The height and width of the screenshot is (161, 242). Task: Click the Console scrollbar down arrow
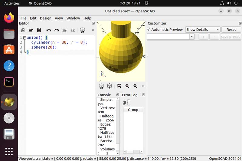pyautogui.click(x=118, y=153)
